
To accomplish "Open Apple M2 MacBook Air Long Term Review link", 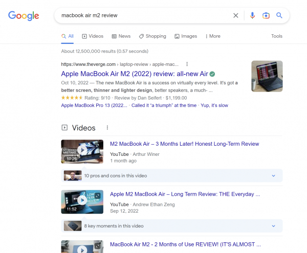I will (185, 194).
